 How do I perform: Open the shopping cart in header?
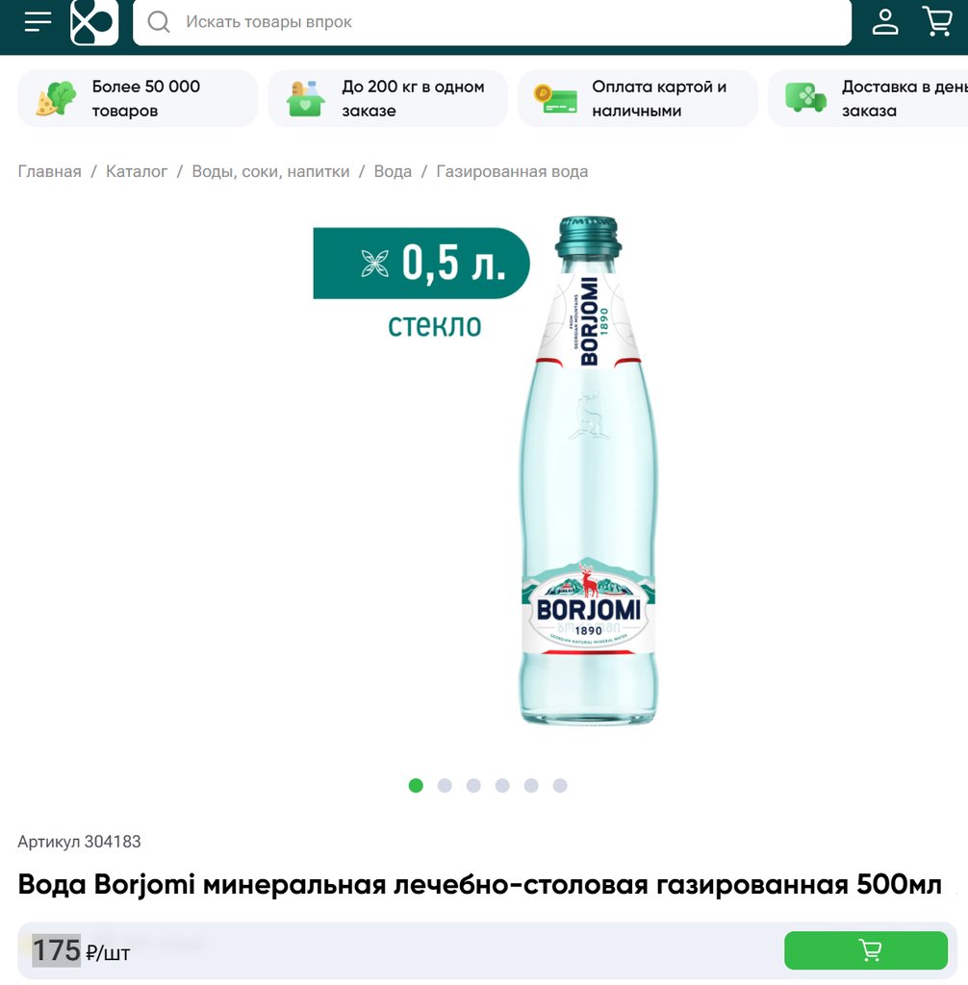pos(937,21)
